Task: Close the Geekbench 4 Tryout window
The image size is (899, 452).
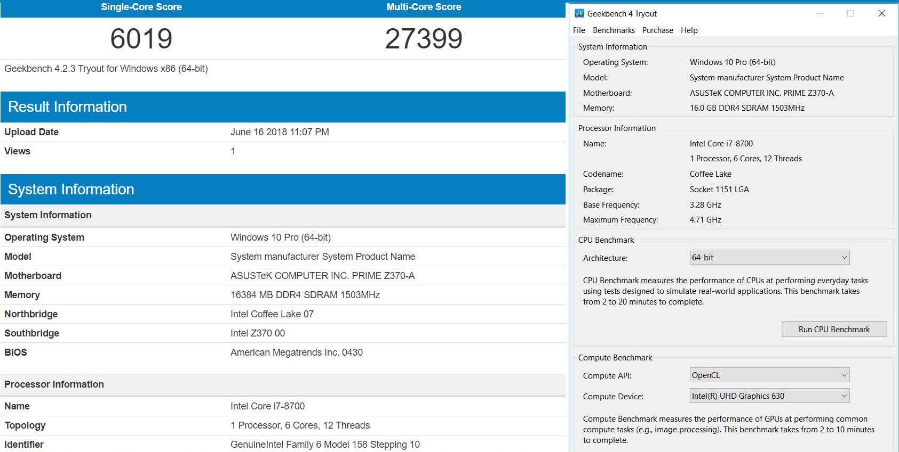Action: click(x=881, y=13)
